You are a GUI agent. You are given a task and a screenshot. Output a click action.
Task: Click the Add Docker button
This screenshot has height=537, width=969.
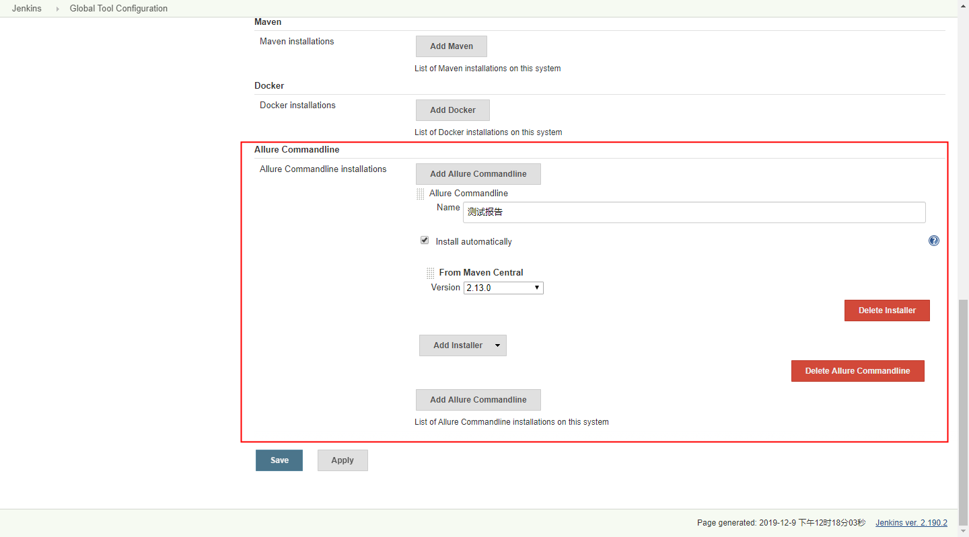(x=453, y=110)
